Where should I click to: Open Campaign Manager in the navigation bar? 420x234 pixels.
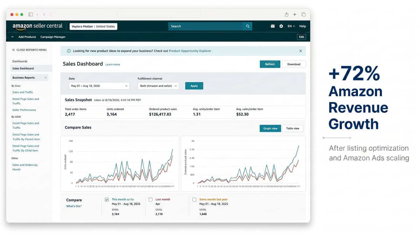[x=53, y=37]
